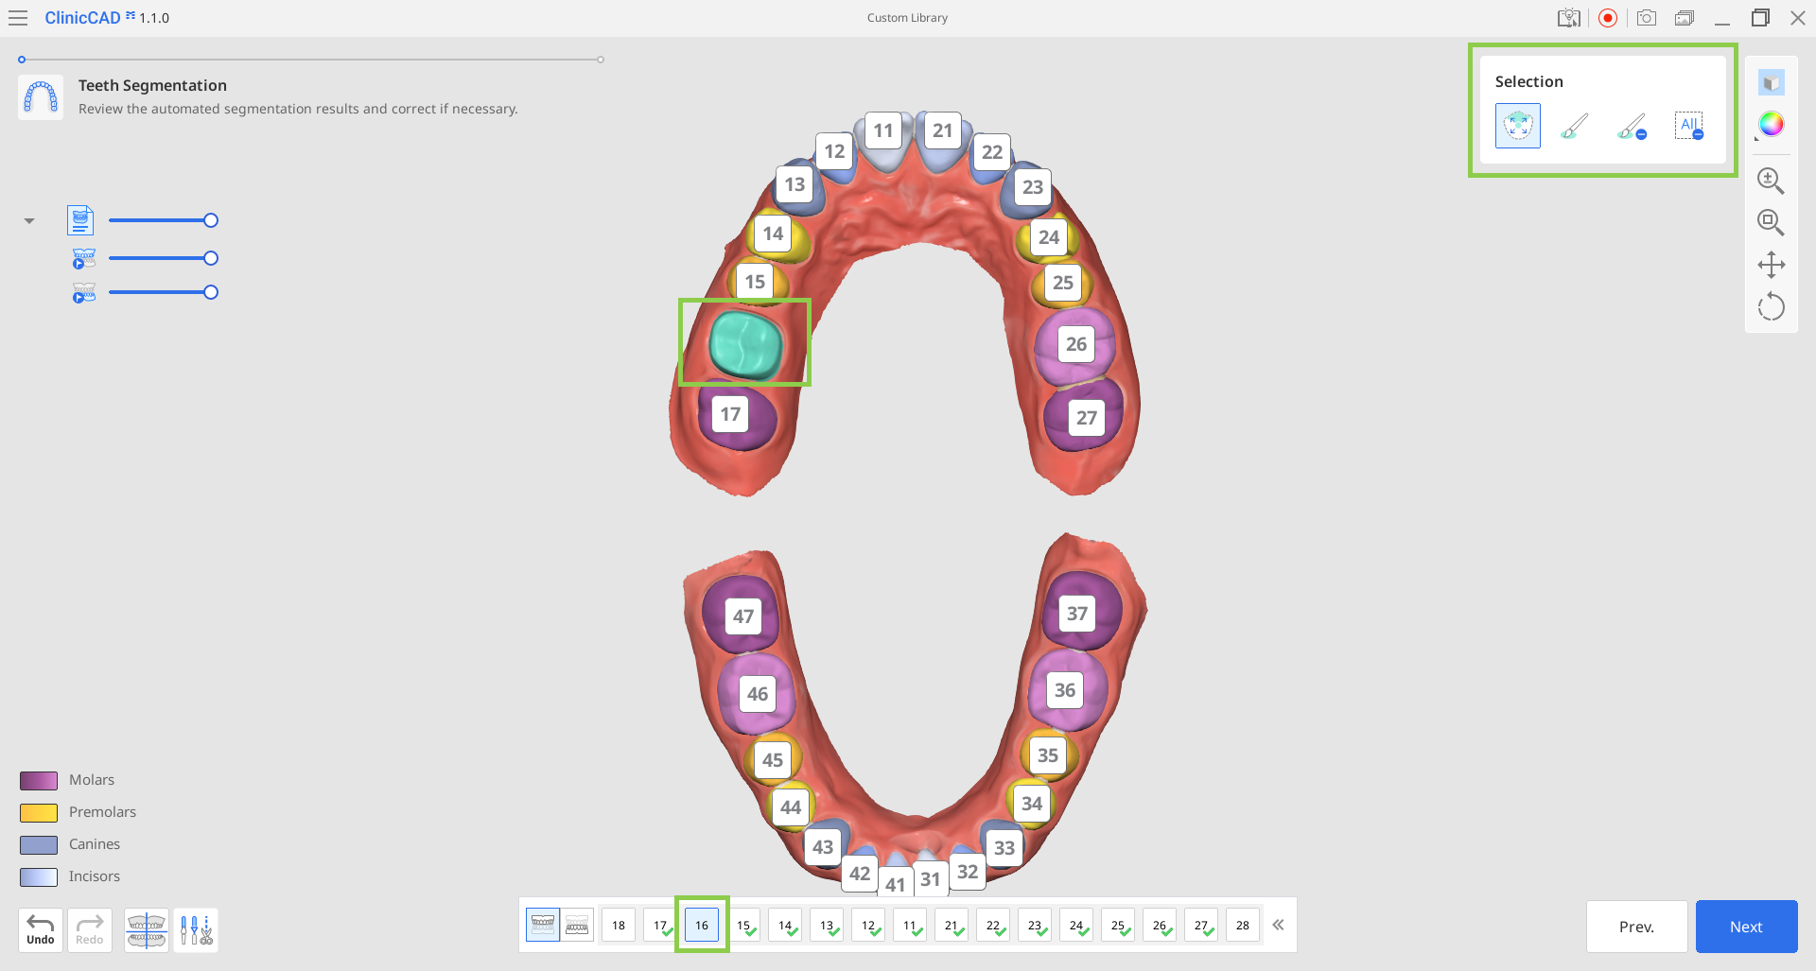Open the tooth adjustment settings icon
This screenshot has width=1816, height=971.
click(x=196, y=929)
